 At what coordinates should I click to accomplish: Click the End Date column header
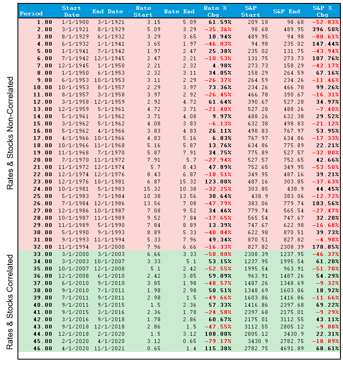108,12
